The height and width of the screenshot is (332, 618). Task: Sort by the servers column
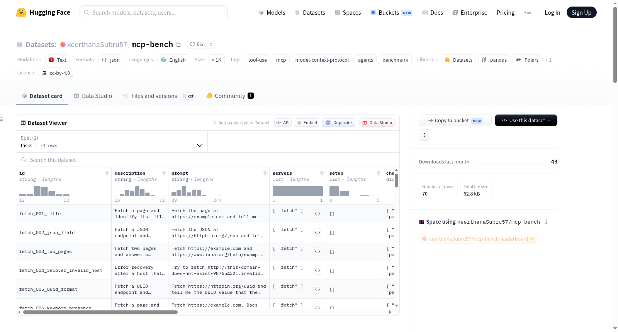(x=322, y=173)
